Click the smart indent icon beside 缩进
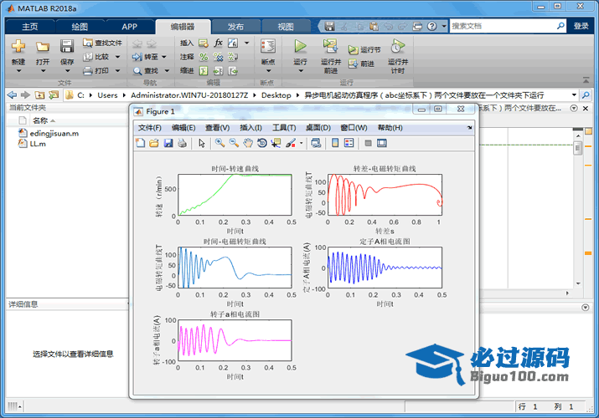This screenshot has width=599, height=418. pyautogui.click(x=204, y=71)
